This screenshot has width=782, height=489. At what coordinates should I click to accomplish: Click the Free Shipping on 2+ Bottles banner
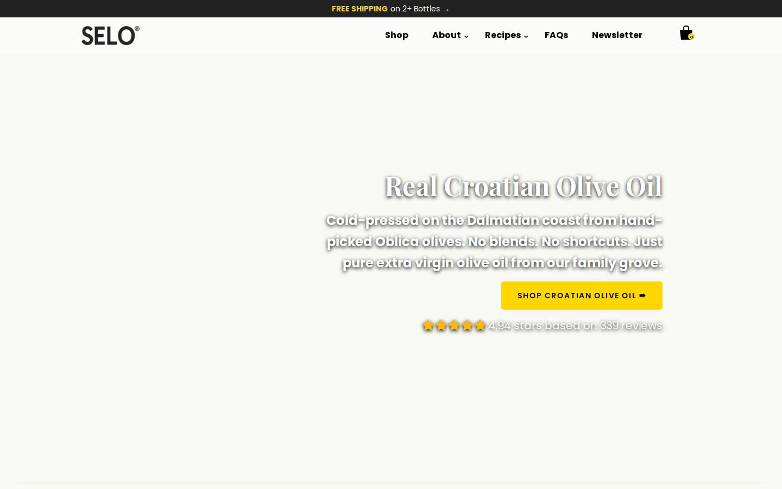390,9
